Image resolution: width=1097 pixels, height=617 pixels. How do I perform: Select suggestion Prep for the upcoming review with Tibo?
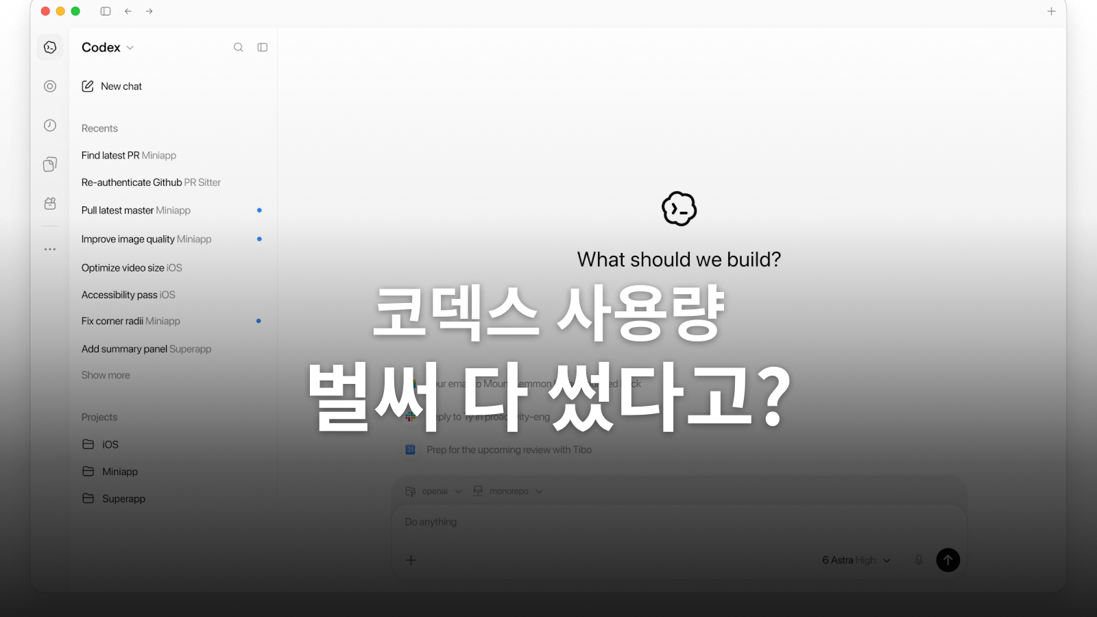tap(498, 450)
